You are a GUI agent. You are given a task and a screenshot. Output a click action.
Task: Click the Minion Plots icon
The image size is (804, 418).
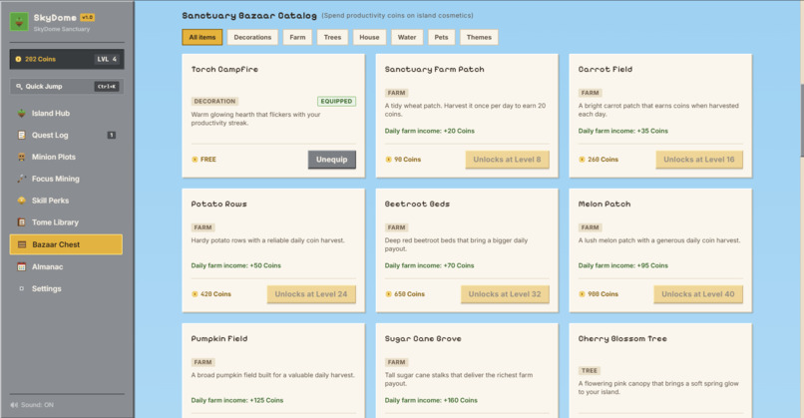(22, 157)
